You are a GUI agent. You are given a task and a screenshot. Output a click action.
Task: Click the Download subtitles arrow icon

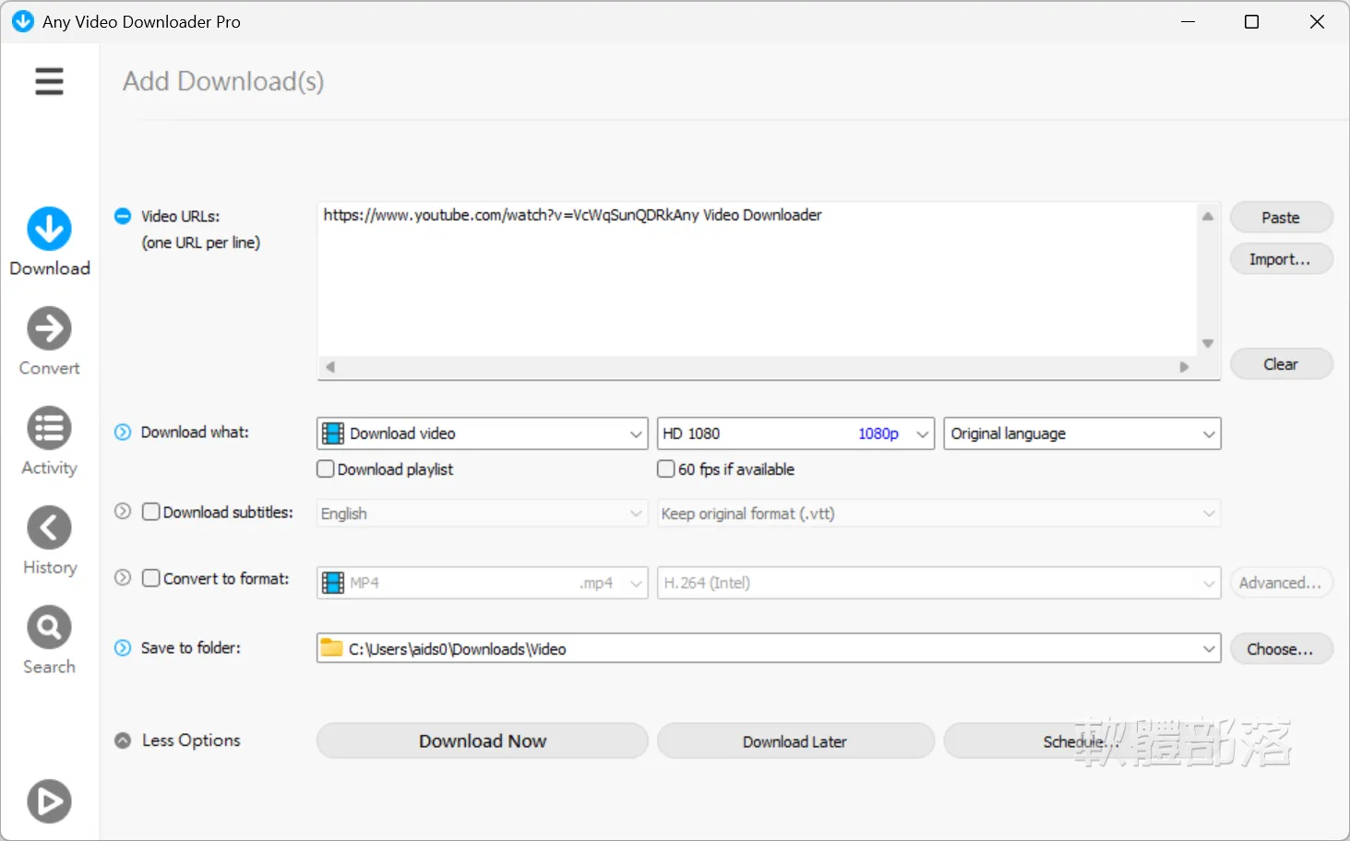coord(123,511)
